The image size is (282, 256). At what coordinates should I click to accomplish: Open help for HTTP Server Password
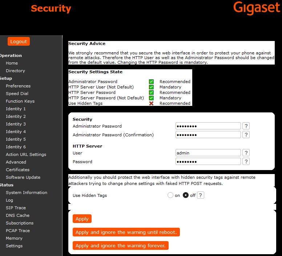pos(246,162)
